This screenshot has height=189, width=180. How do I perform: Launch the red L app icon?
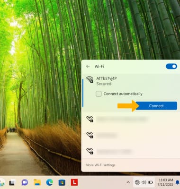click(x=74, y=182)
